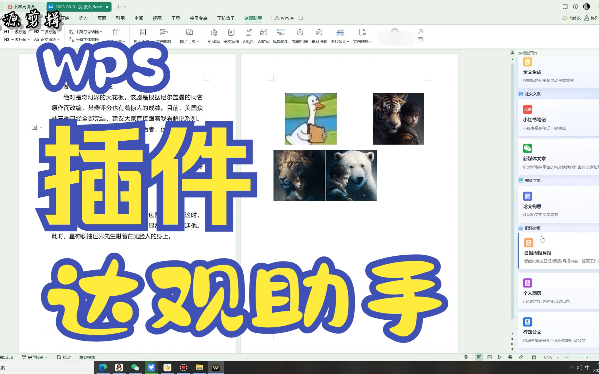Open the 图片工具 dropdown
The height and width of the screenshot is (374, 599).
click(189, 36)
